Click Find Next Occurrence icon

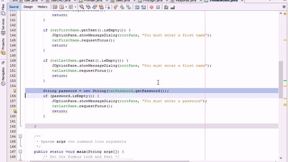(x=94, y=7)
